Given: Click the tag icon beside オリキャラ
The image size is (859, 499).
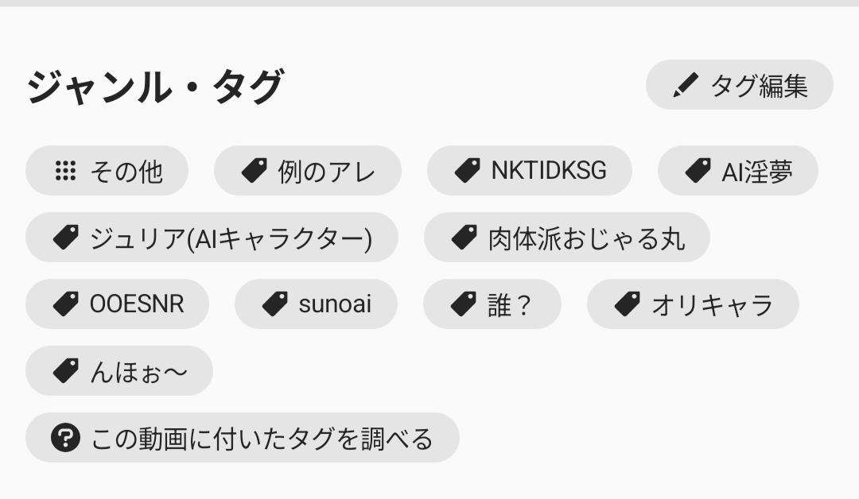Looking at the screenshot, I should point(628,304).
